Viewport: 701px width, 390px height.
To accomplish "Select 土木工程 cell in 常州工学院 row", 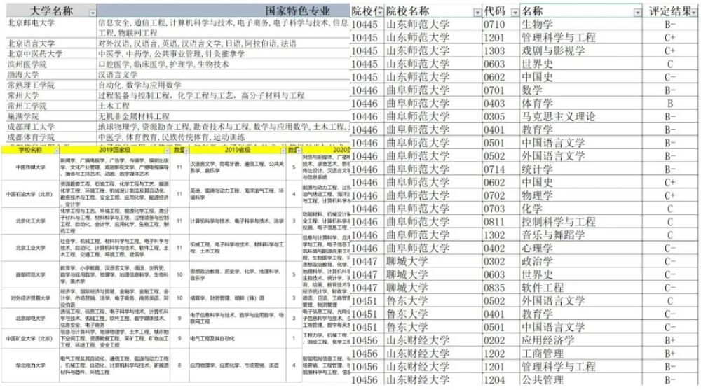I will click(x=224, y=106).
